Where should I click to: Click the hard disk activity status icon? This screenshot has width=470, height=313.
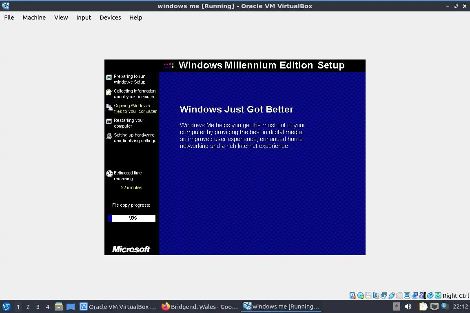tap(353, 295)
